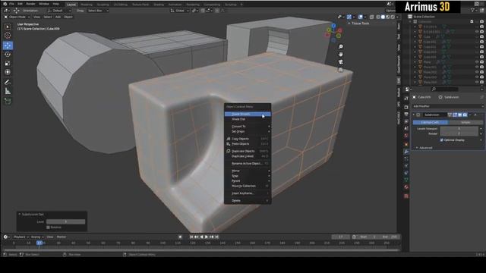Collapse the Subdivision Set operator panel
Viewport: 486px width, 273px height.
(x=20, y=214)
